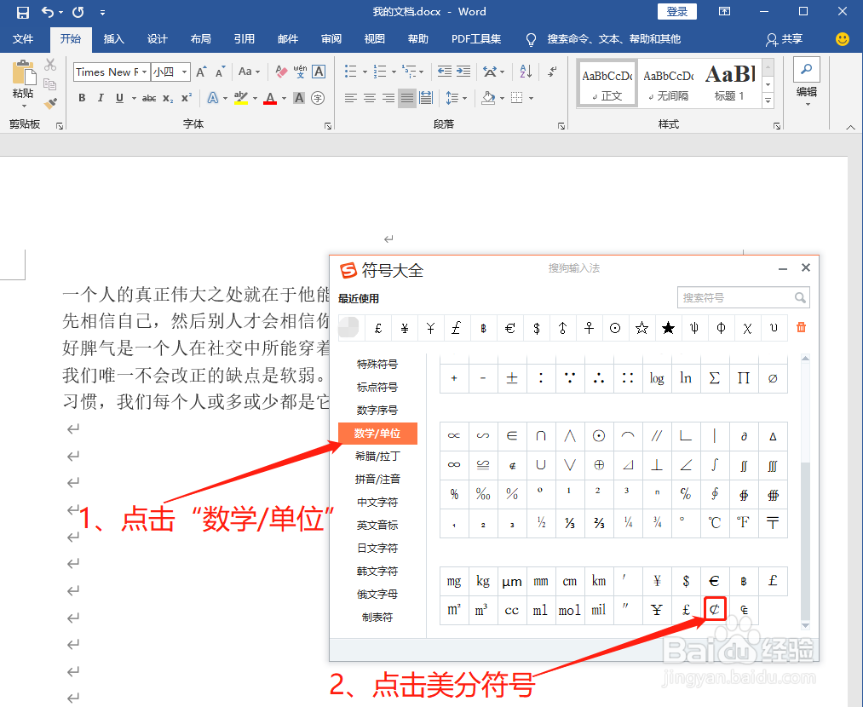863x707 pixels.
Task: Clear all formatting with the eraser icon
Action: (280, 72)
